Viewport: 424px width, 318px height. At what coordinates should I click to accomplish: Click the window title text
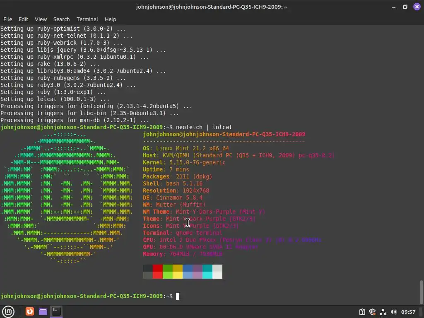tap(212, 7)
